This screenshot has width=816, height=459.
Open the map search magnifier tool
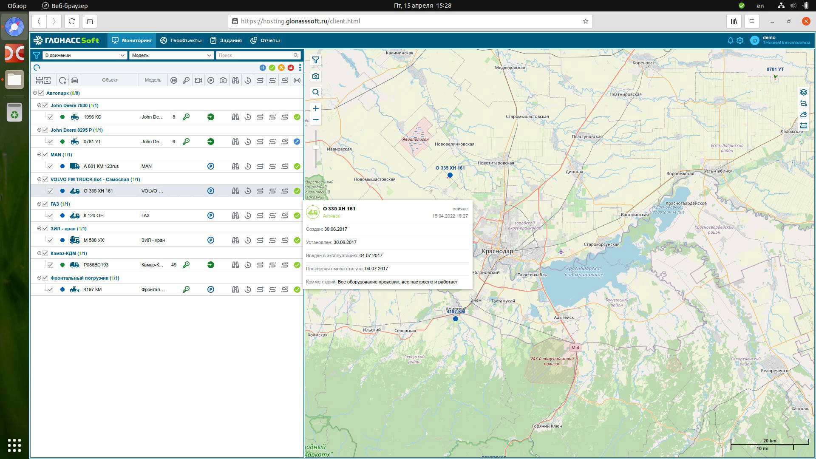pyautogui.click(x=315, y=92)
